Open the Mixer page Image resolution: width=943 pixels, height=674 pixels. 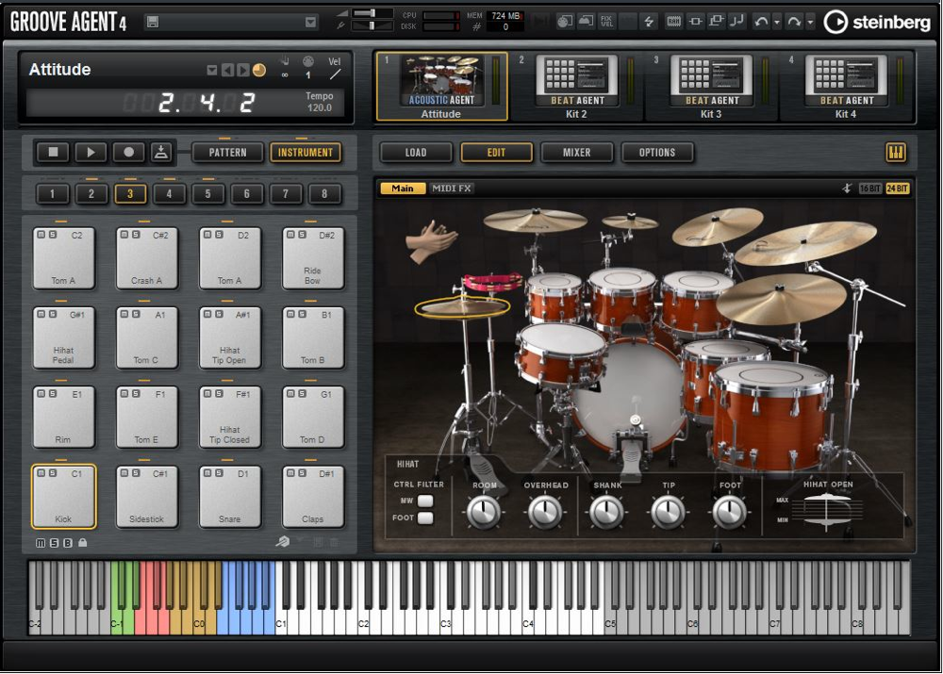pyautogui.click(x=576, y=152)
